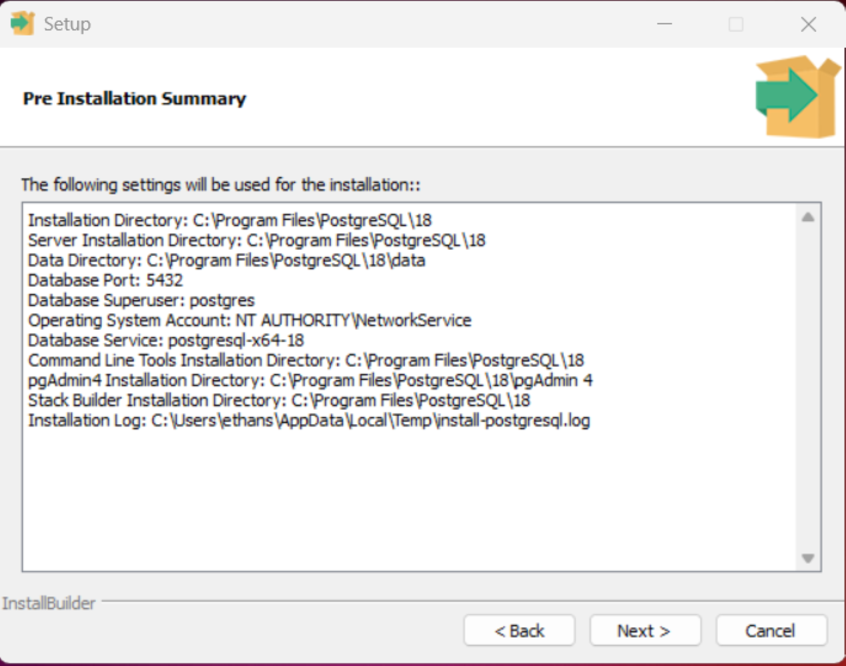
Task: Click the 'Pre Installation Summary' heading
Action: click(x=135, y=99)
